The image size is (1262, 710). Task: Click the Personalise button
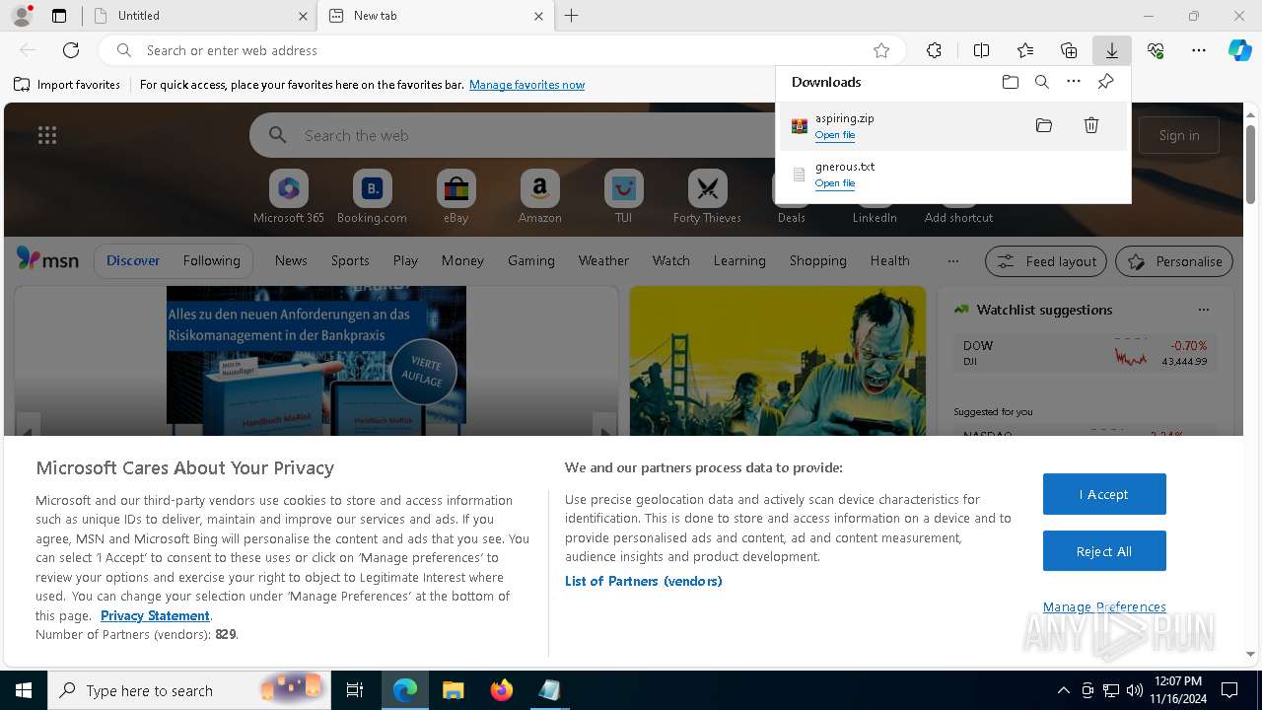click(x=1174, y=261)
